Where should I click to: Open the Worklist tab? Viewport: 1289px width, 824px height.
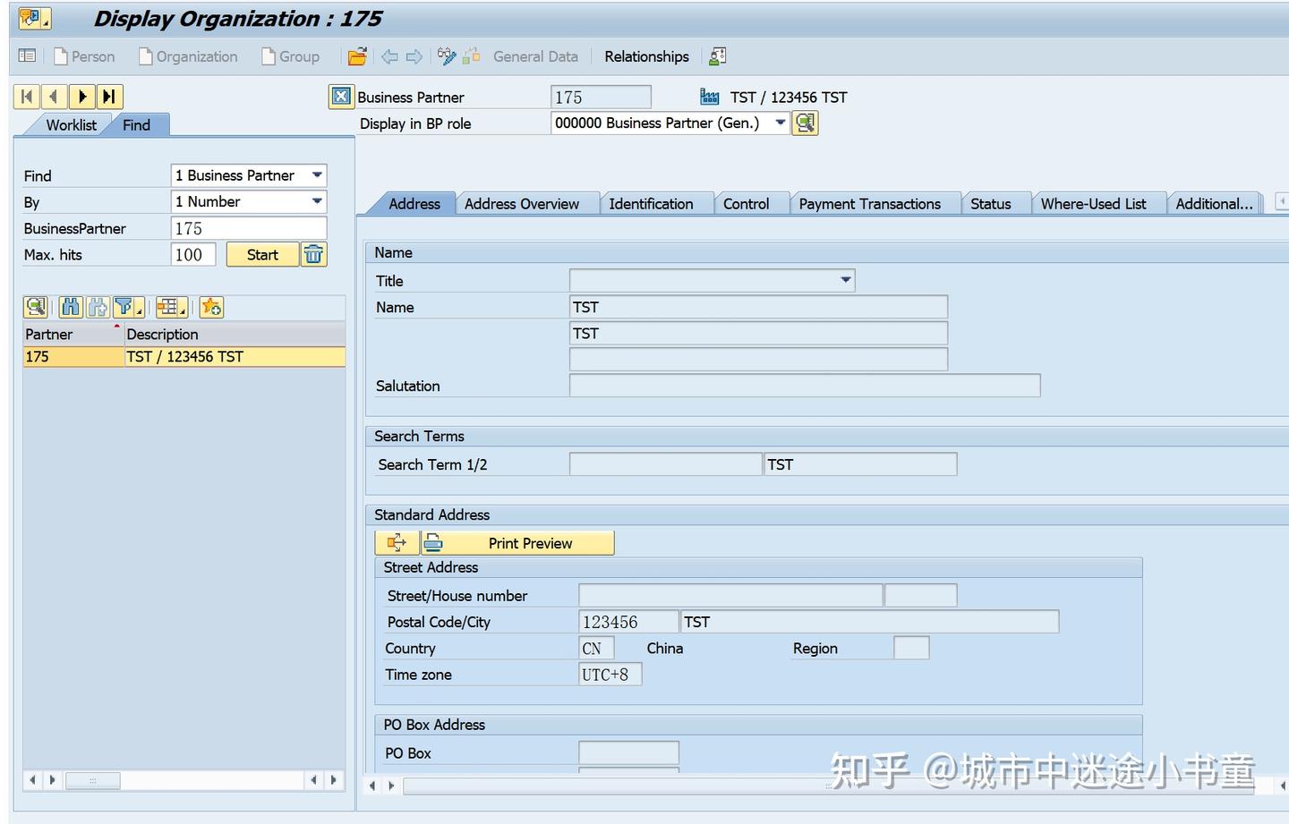pos(71,124)
